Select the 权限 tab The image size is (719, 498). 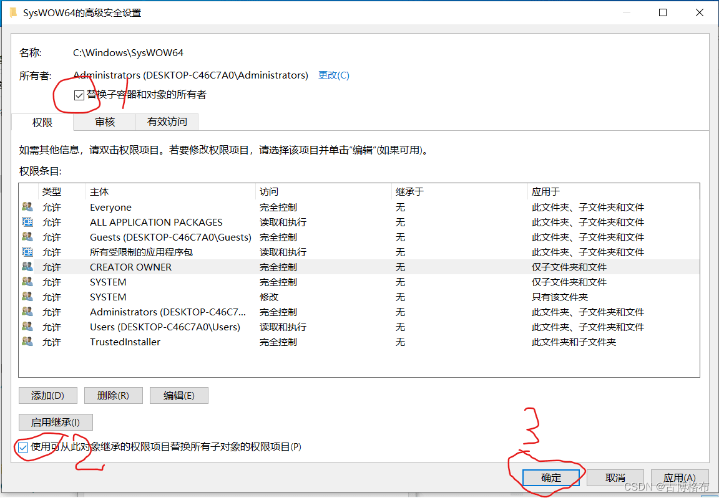coord(42,122)
